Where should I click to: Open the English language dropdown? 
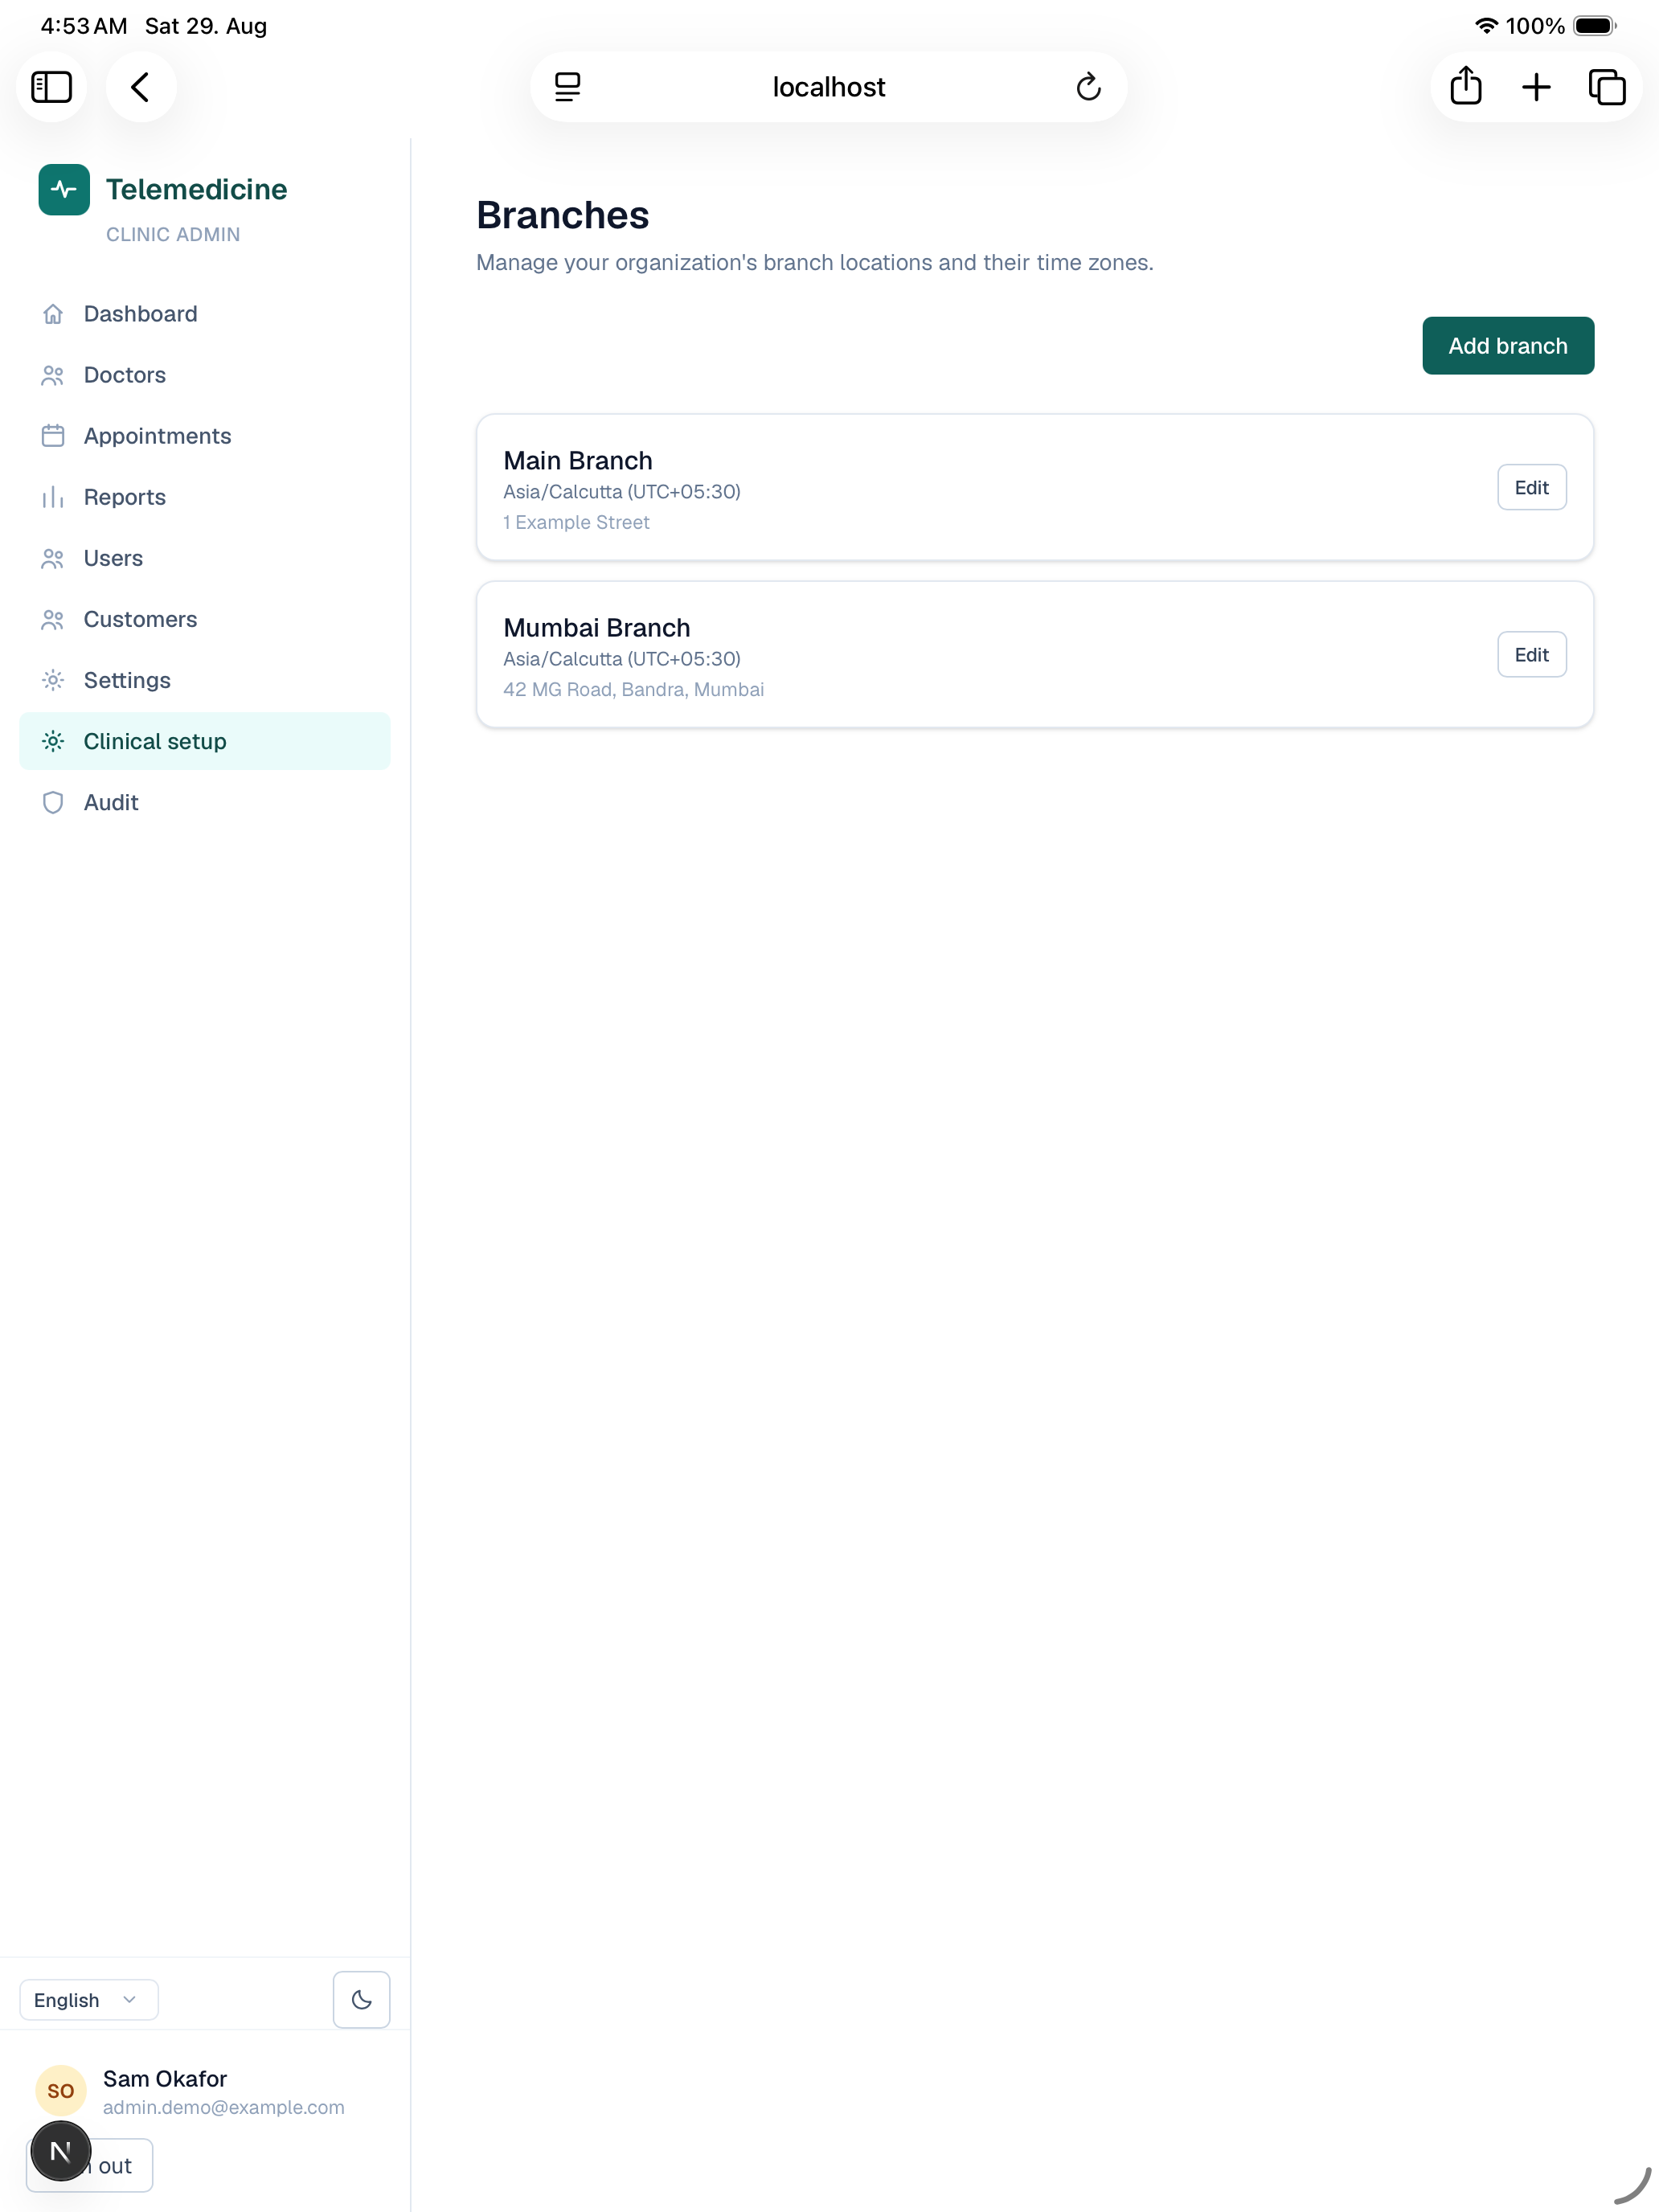88,1999
